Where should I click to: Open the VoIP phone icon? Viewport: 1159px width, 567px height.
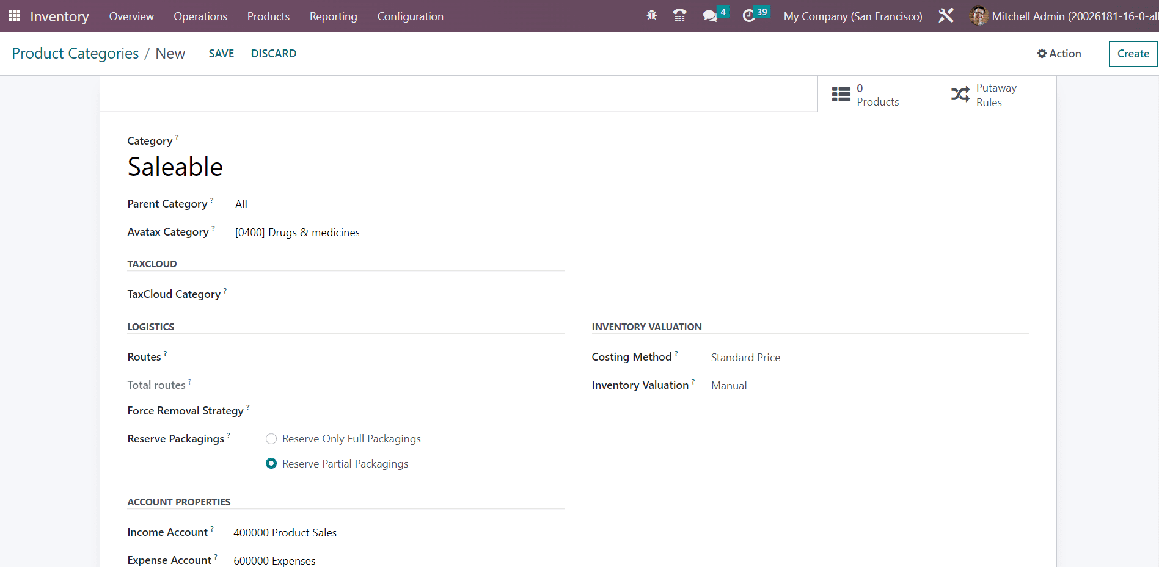click(x=679, y=16)
